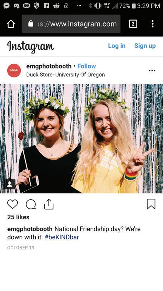This screenshot has width=163, height=291.
Task: View the 25 likes list
Action: [x=18, y=217]
